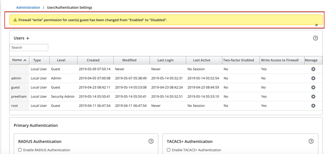Select the preetham user row
332x154 pixels.
tap(166, 97)
